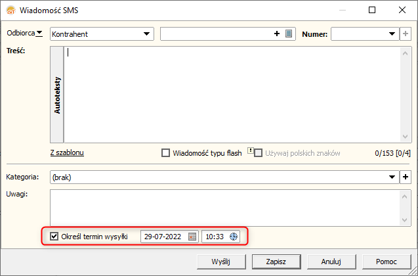Screen dimensions: 418x276
Task: Click the Anuluj button
Action: [331, 262]
